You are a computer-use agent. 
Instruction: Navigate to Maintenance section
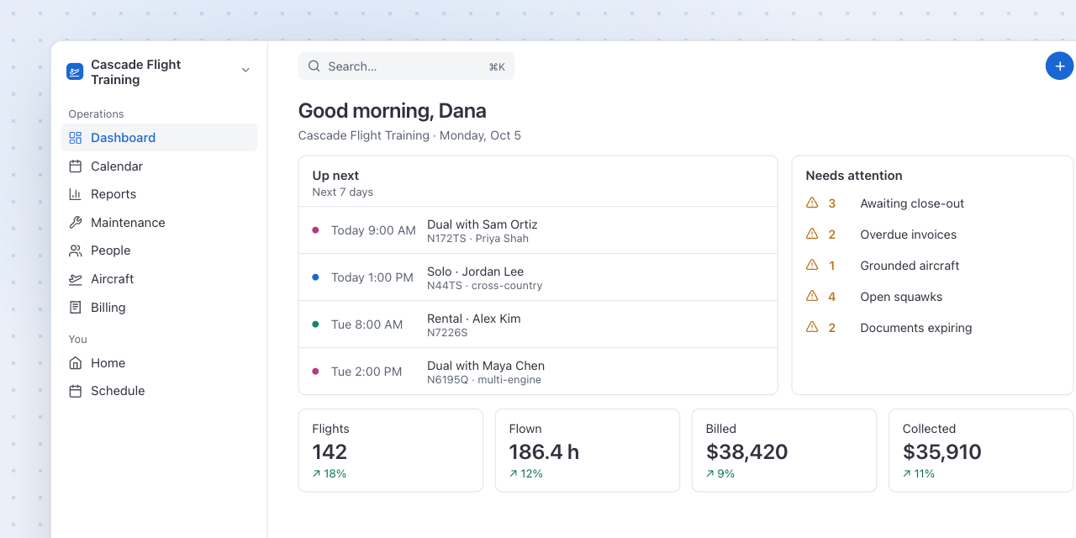[x=159, y=223]
